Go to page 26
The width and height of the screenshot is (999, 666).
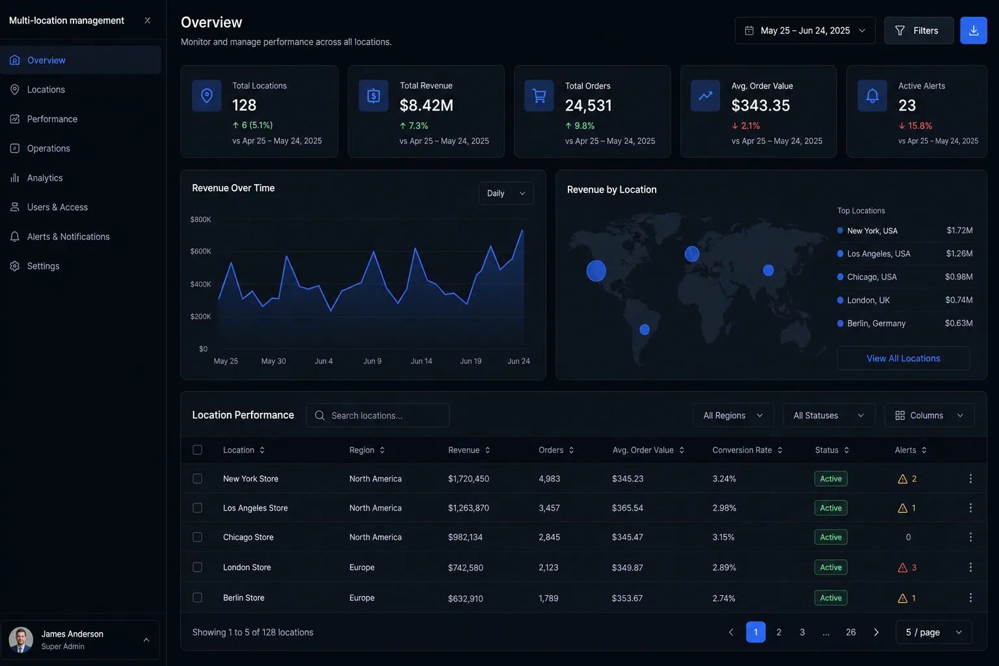(851, 632)
